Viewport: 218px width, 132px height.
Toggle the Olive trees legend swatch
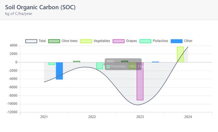click(54, 41)
